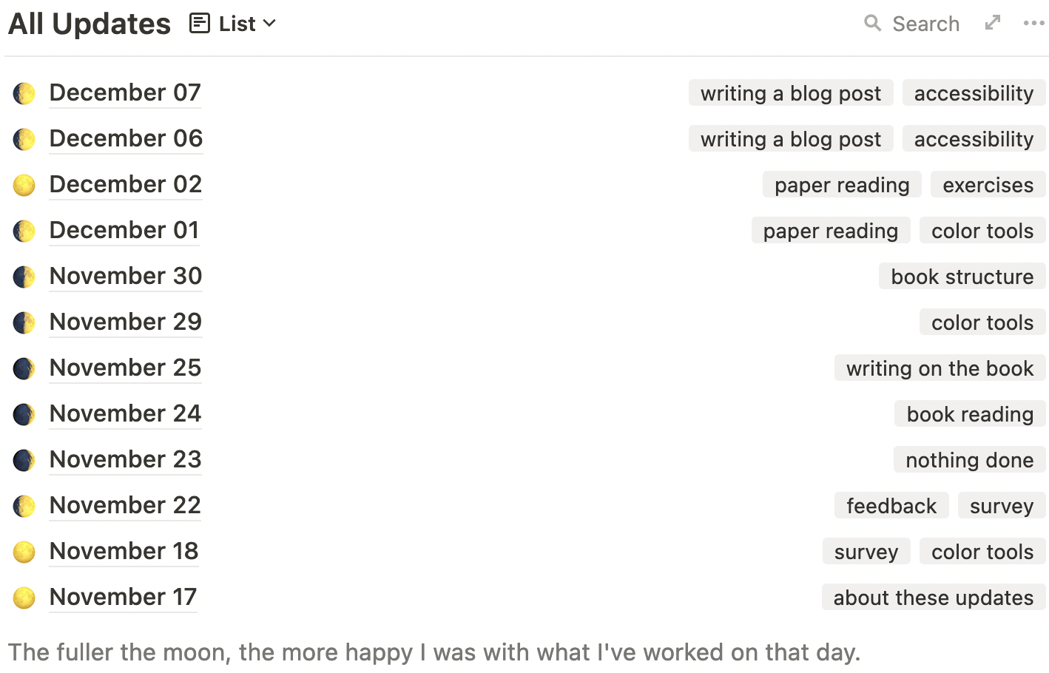
Task: Click the book structure tag
Action: coord(962,277)
